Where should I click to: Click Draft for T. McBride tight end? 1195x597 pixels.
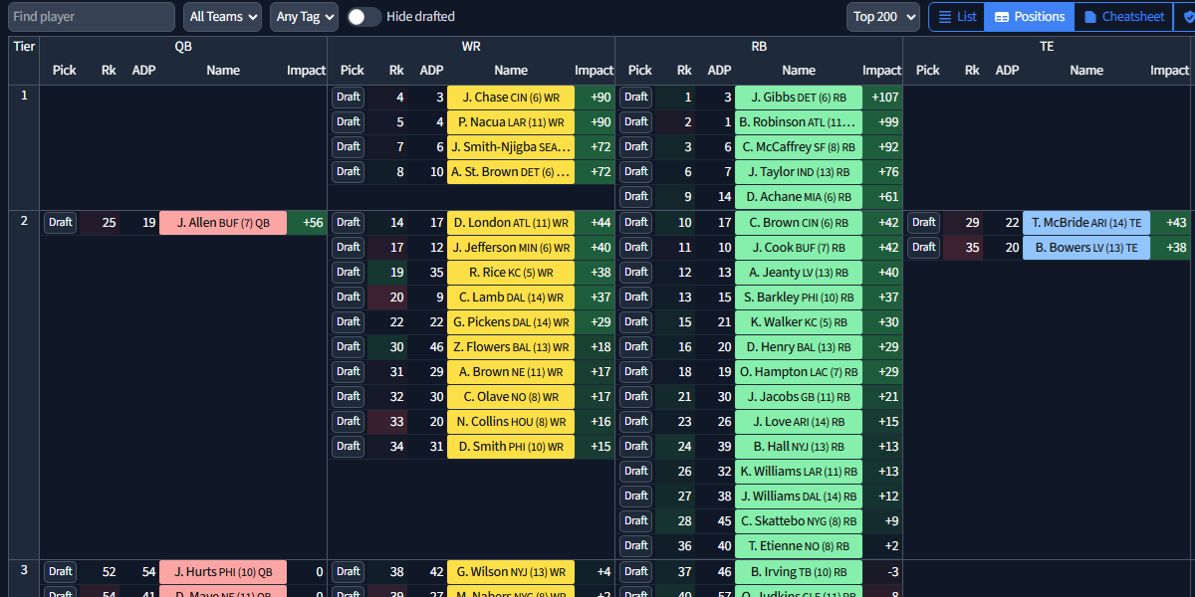pos(924,223)
